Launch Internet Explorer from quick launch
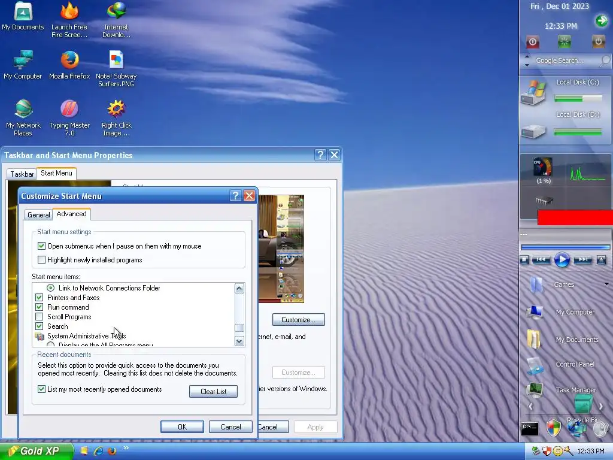This screenshot has height=460, width=613. coord(99,450)
